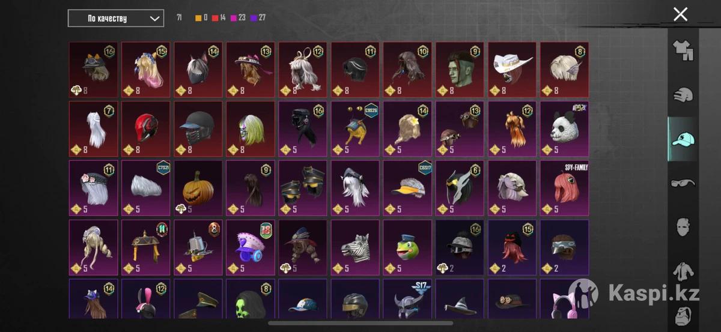
Task: Filter by the purple quality count 27
Action: click(x=258, y=18)
